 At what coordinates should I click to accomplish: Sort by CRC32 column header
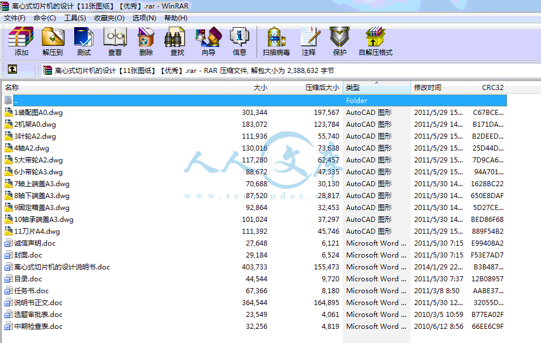[x=487, y=88]
